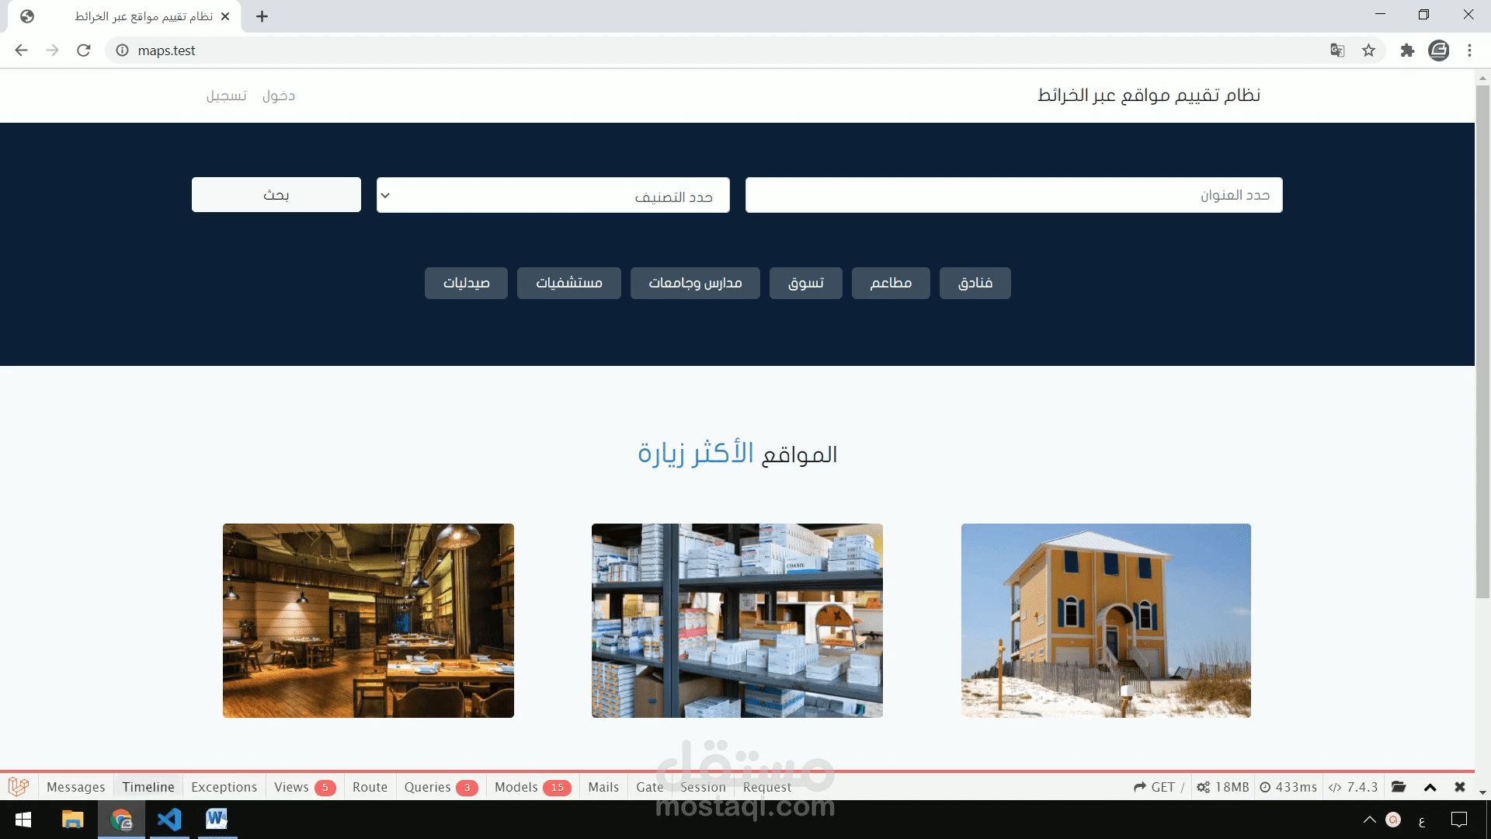Expand the تصنيف category dropdown
The width and height of the screenshot is (1491, 839).
553,195
